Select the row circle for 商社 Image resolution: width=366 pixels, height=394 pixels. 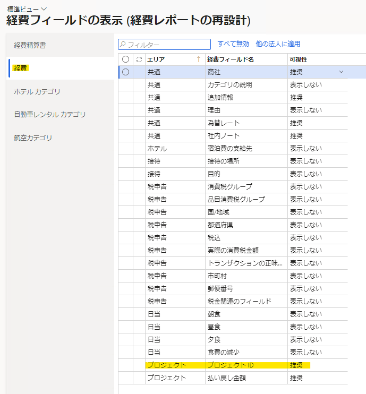click(x=126, y=72)
